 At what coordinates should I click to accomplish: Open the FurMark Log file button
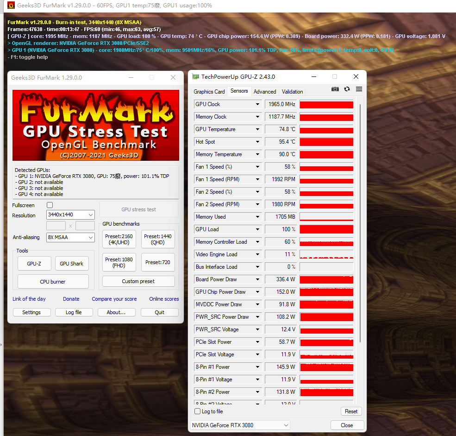click(74, 312)
